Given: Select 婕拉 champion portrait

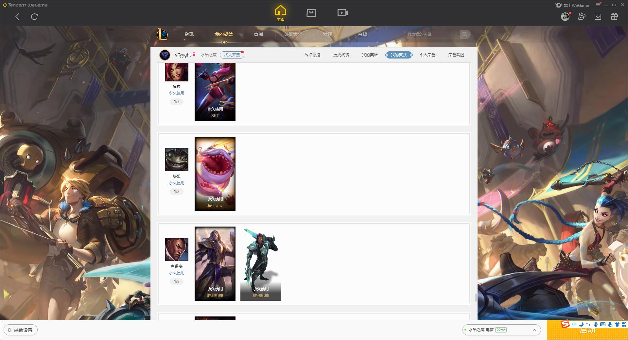Looking at the screenshot, I should (x=177, y=72).
